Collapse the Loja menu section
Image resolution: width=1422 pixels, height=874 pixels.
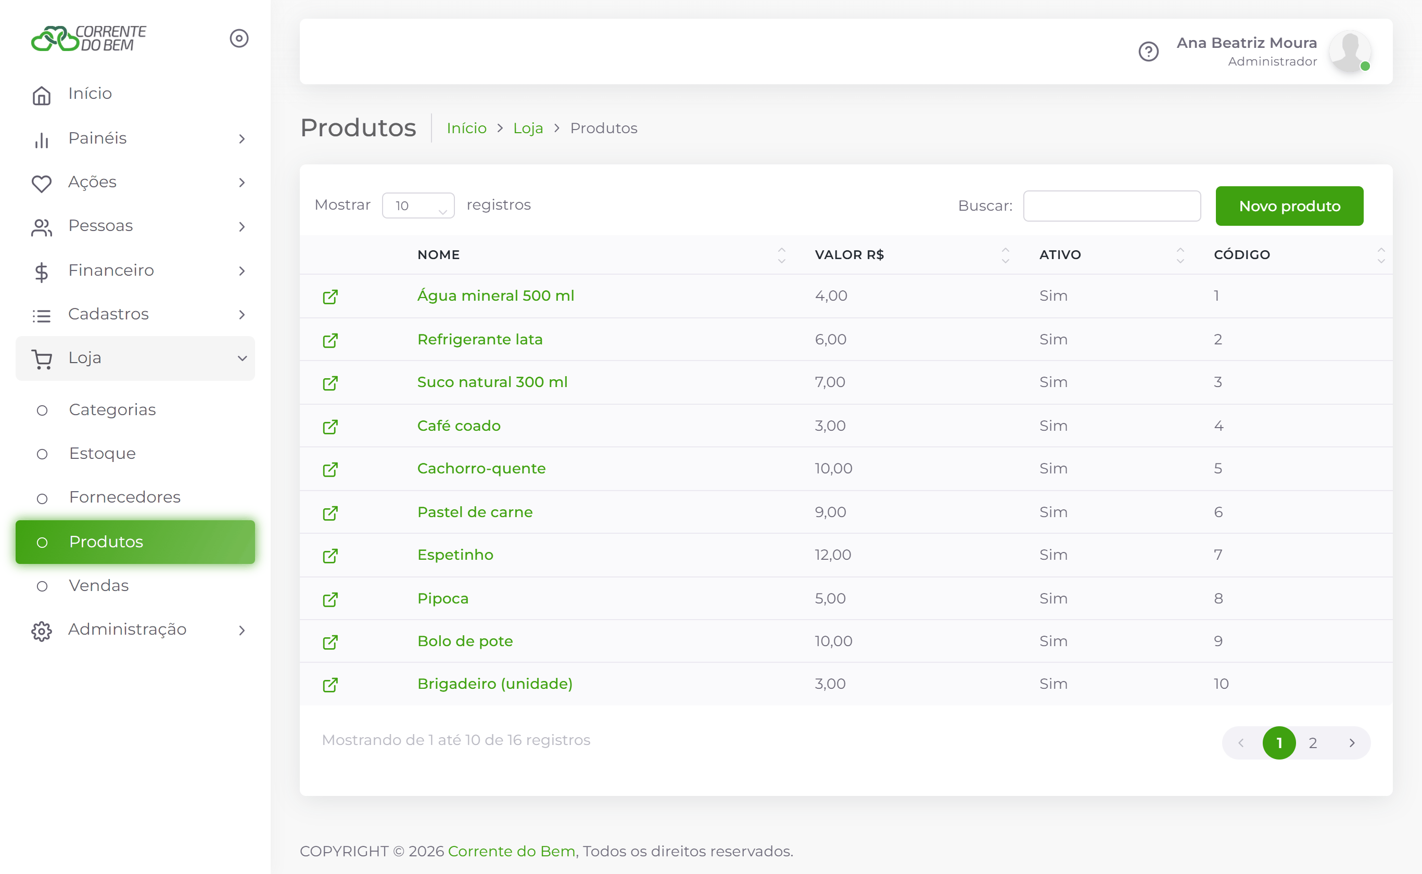[x=135, y=358]
